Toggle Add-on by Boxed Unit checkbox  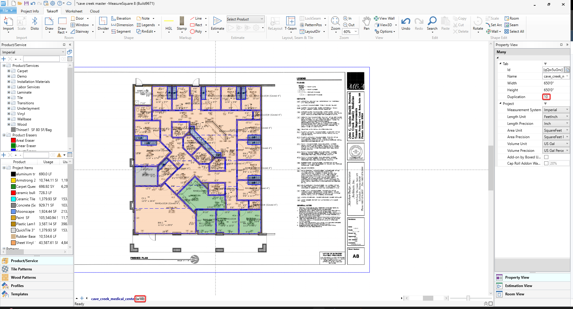click(546, 157)
